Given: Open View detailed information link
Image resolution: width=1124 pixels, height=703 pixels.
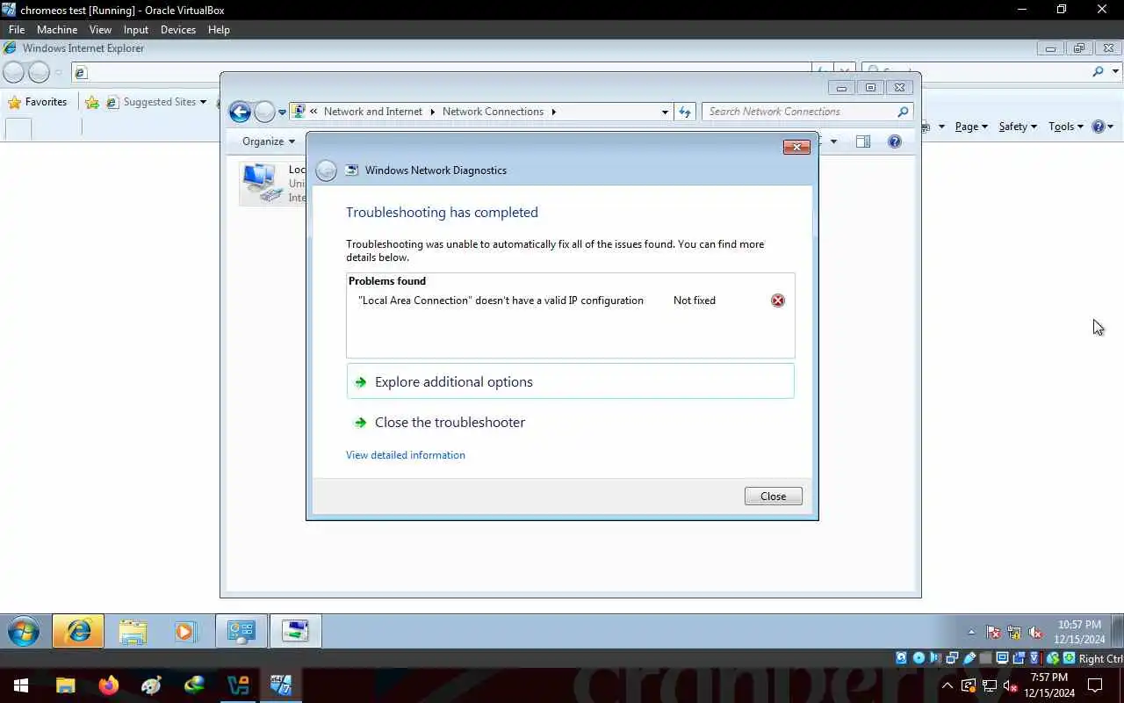Looking at the screenshot, I should pyautogui.click(x=406, y=455).
